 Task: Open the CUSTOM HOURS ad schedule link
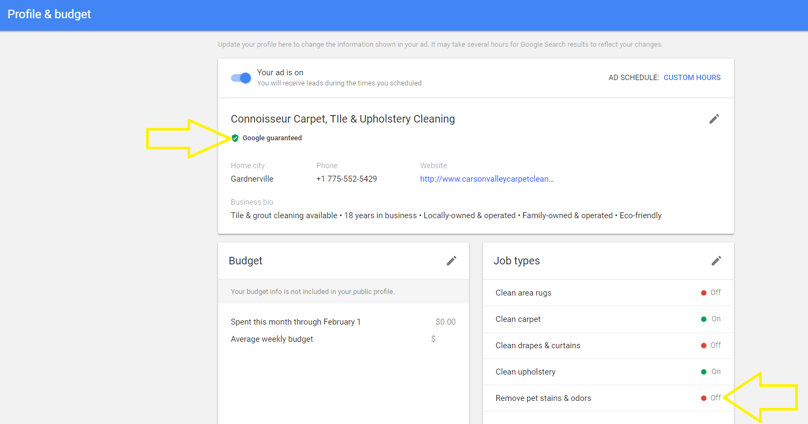[x=692, y=77]
